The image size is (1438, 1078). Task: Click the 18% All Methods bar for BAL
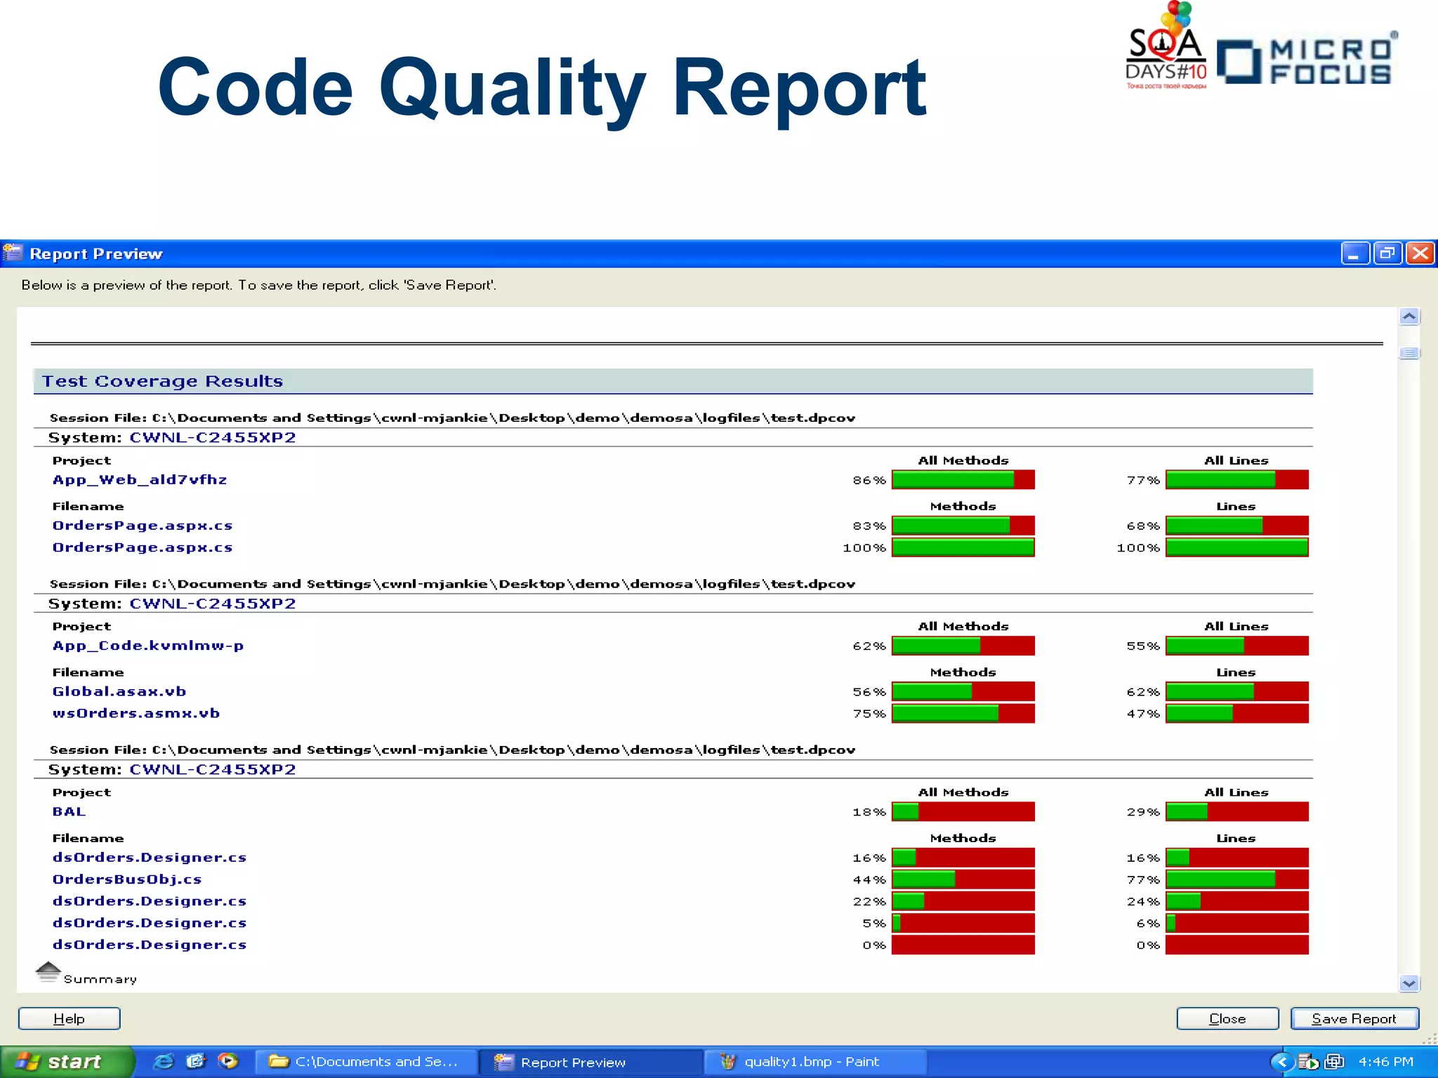click(x=963, y=812)
